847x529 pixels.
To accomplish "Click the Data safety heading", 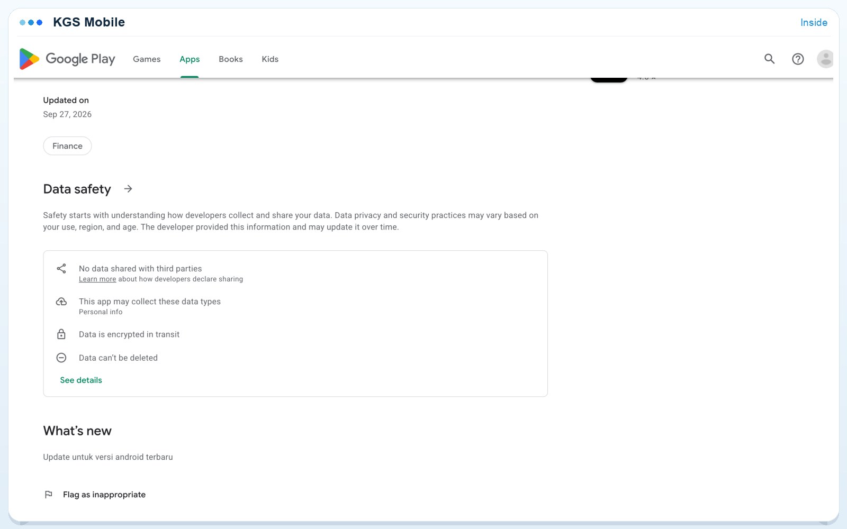I will 77,189.
